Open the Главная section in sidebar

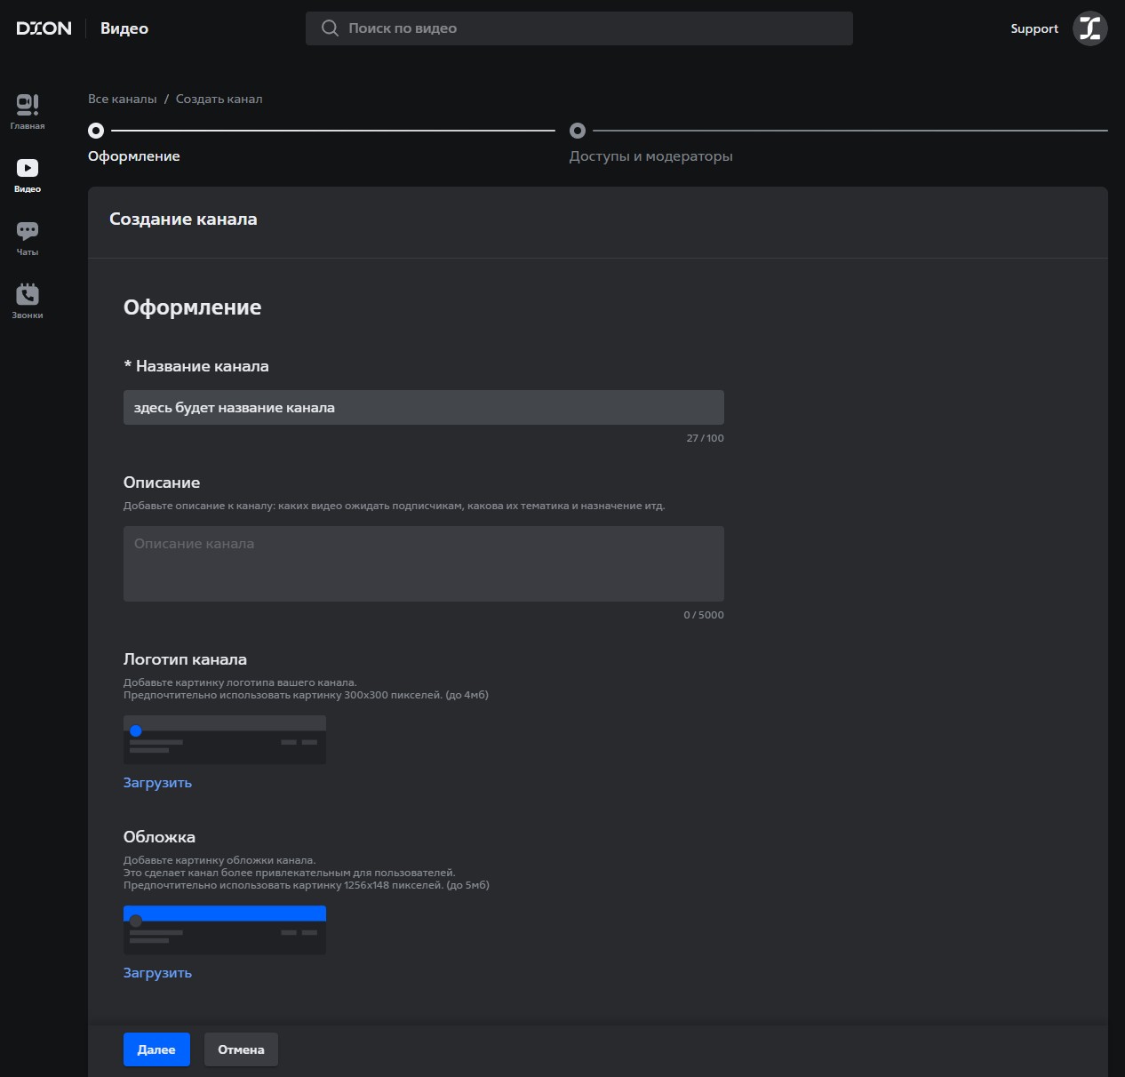coord(28,112)
